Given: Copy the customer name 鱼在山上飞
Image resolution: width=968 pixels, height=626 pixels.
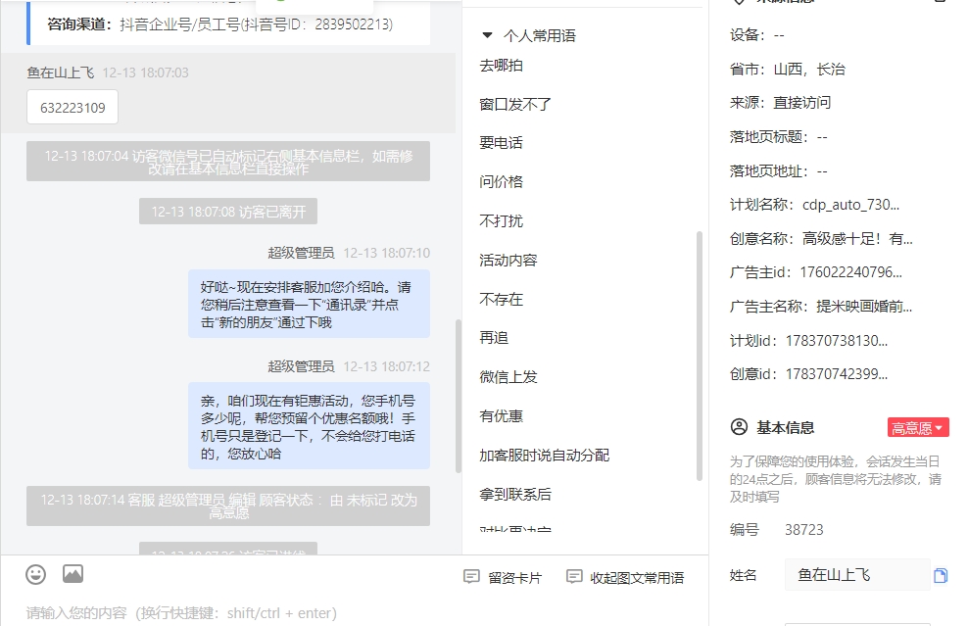Looking at the screenshot, I should pos(941,575).
